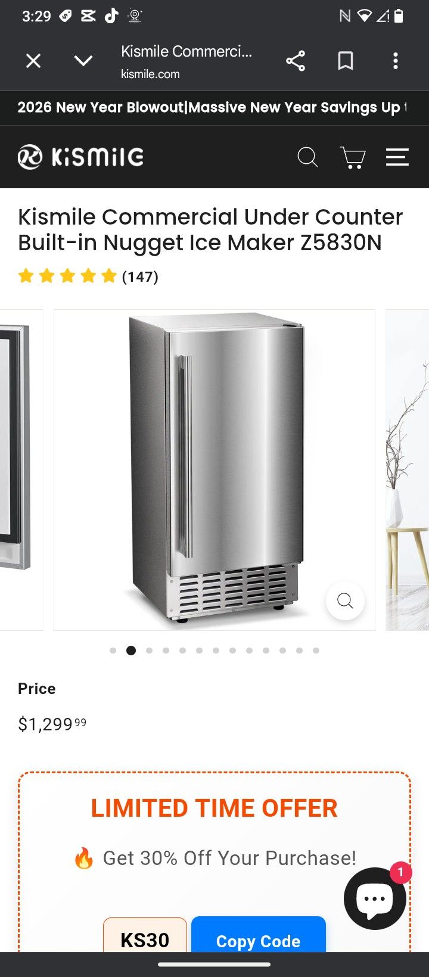Tap the previous product image on left

coord(21,469)
